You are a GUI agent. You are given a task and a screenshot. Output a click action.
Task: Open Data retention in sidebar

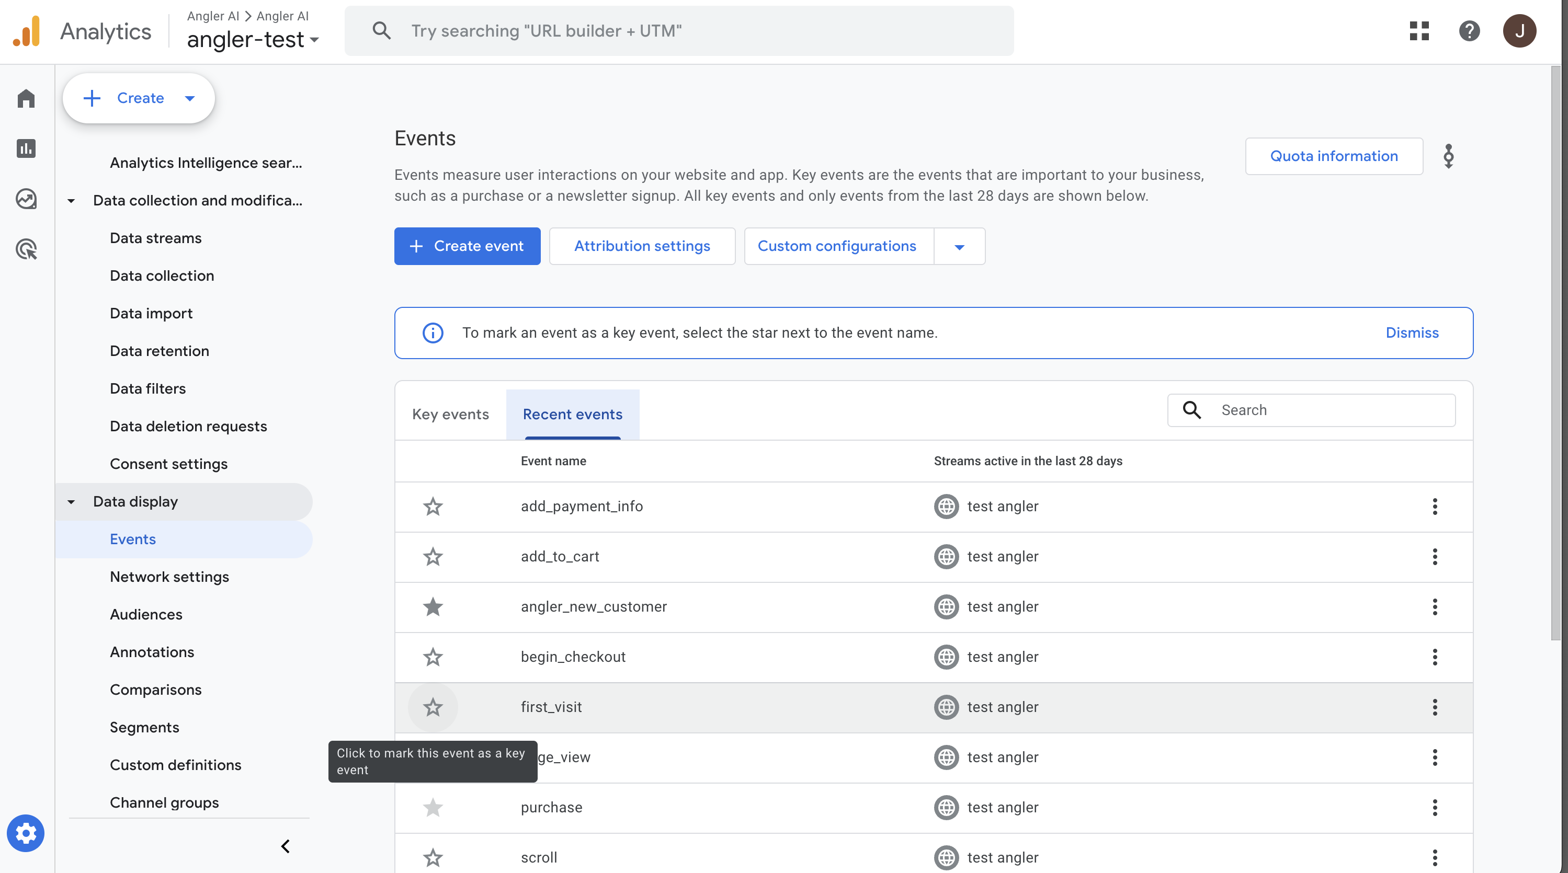pyautogui.click(x=160, y=351)
